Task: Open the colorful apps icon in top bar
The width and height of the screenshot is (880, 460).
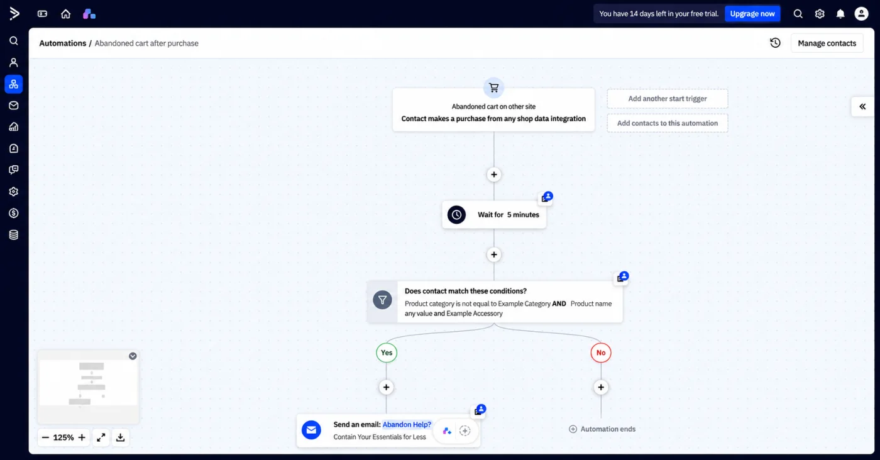Action: tap(89, 14)
